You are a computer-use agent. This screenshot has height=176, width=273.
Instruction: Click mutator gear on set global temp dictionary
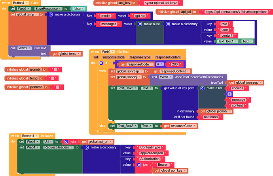(51, 15)
